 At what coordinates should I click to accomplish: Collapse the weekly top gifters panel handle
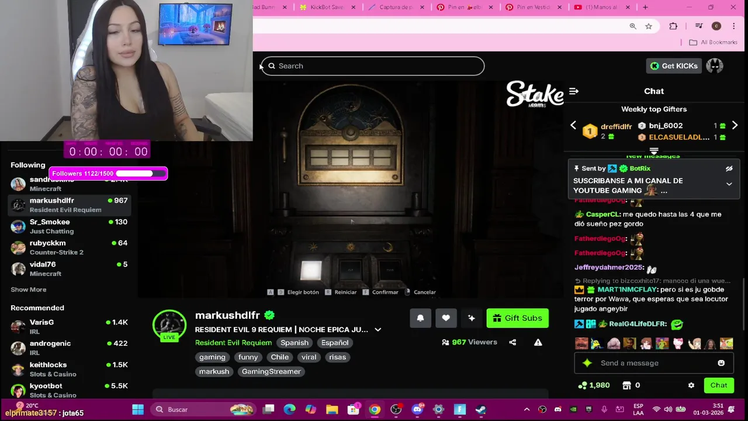pyautogui.click(x=654, y=151)
